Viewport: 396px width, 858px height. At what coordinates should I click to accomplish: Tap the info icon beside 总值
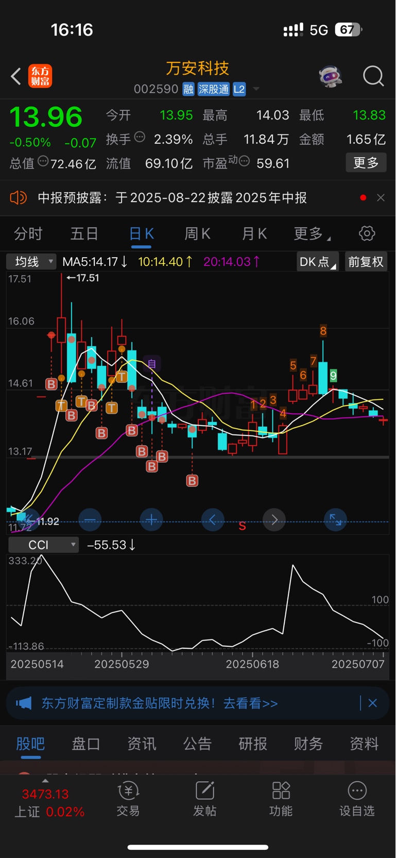pyautogui.click(x=43, y=161)
